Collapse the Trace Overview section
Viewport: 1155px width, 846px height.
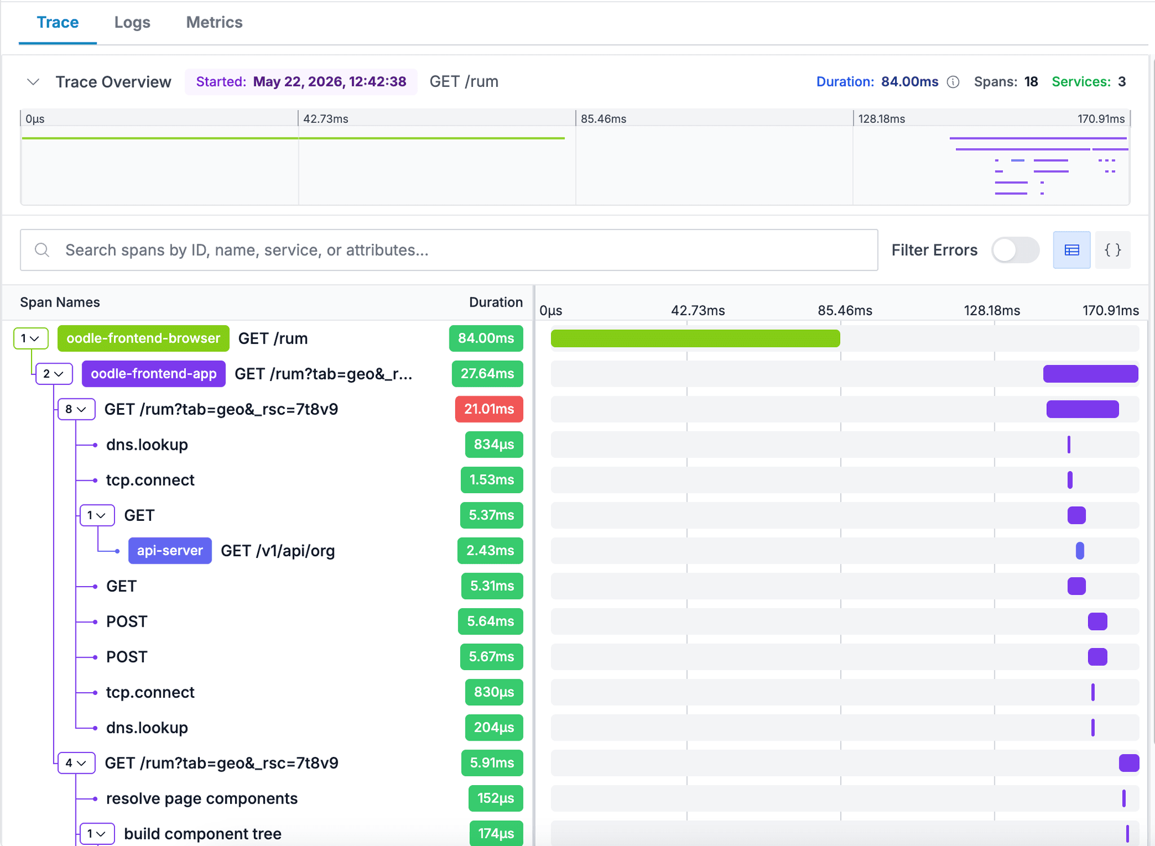33,82
